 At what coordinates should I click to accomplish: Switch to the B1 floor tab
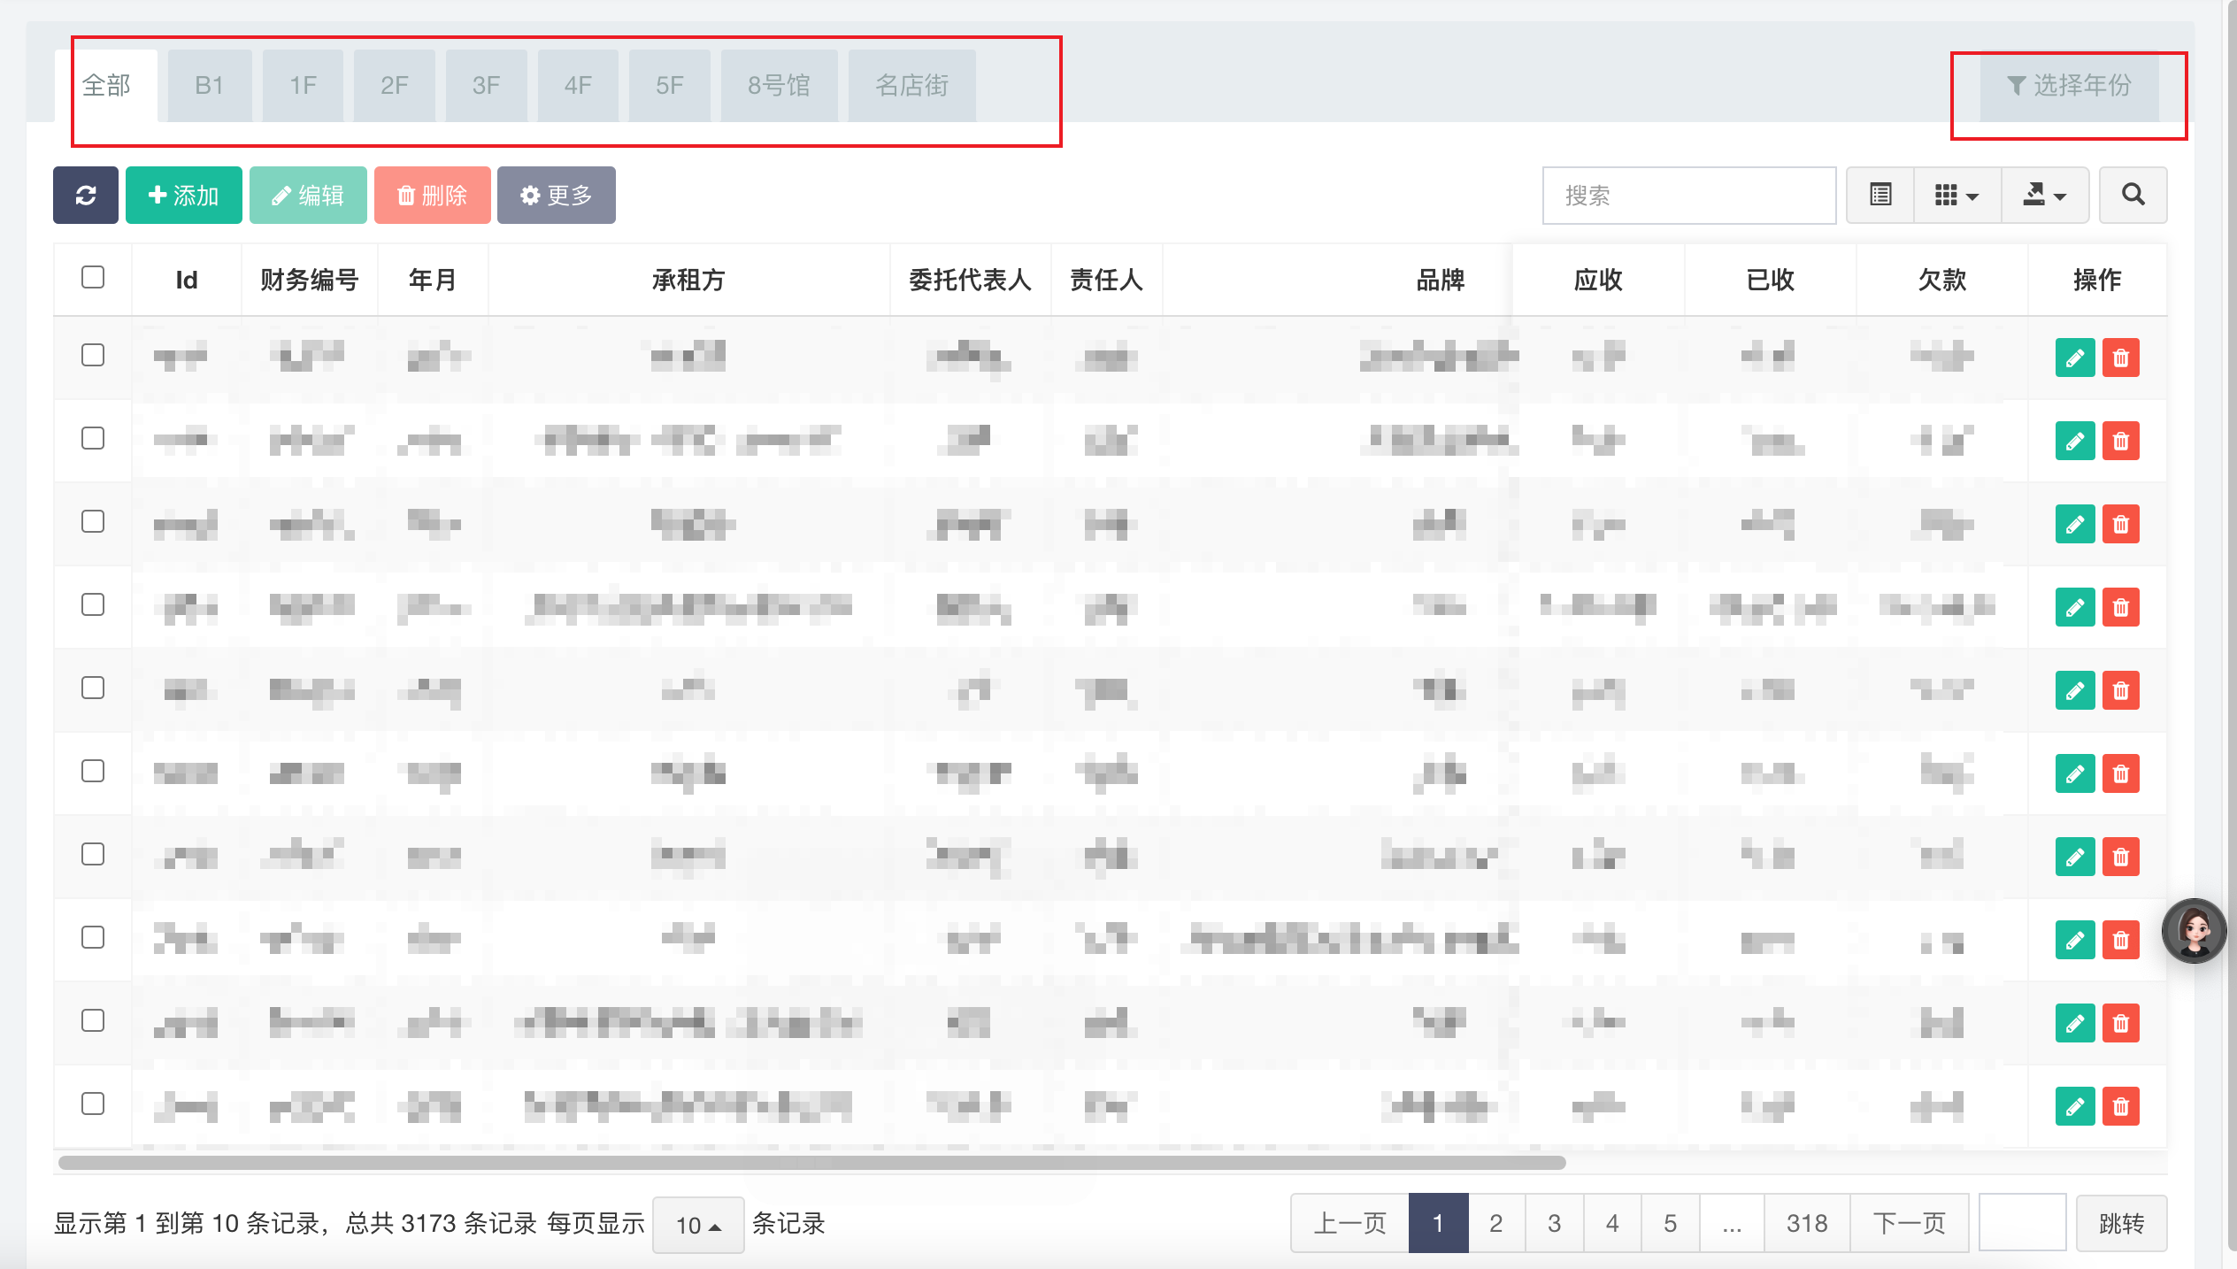(209, 86)
